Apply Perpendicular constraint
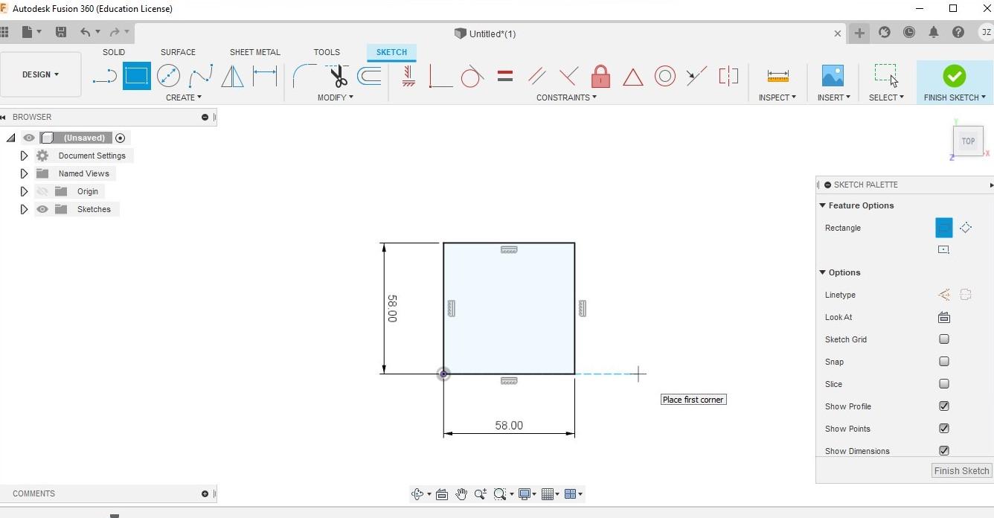994x518 pixels. point(568,76)
